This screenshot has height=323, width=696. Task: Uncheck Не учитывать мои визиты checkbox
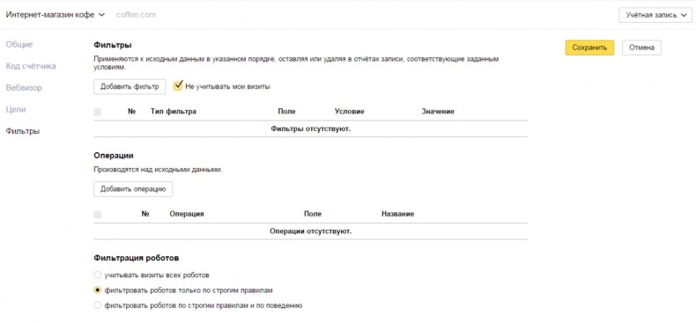[178, 85]
